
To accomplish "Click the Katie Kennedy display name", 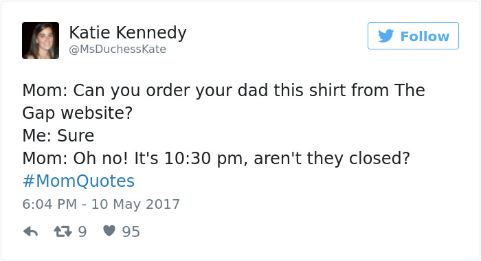I will [x=128, y=33].
